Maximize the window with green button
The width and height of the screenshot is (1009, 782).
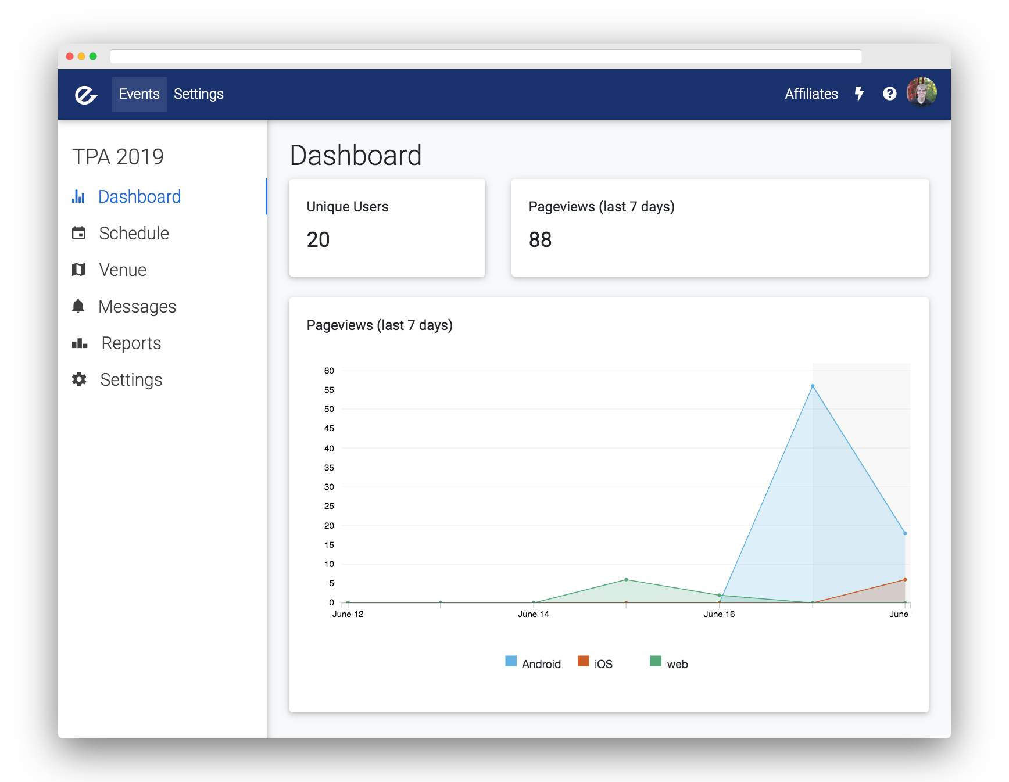coord(93,56)
